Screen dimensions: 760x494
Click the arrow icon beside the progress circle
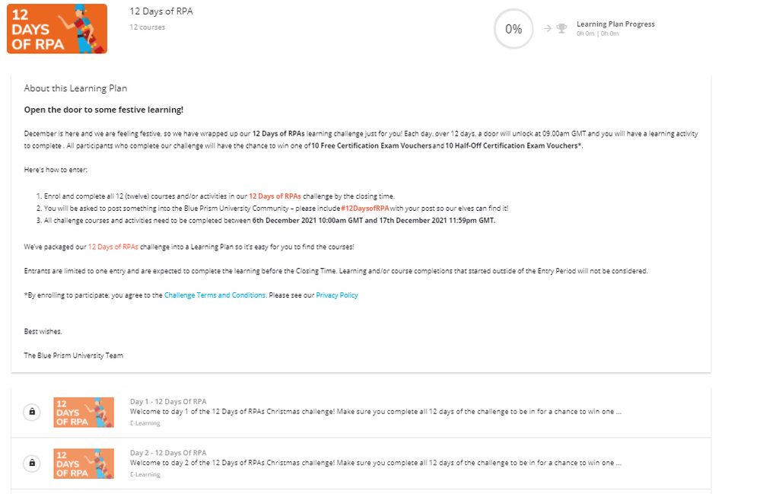click(547, 28)
